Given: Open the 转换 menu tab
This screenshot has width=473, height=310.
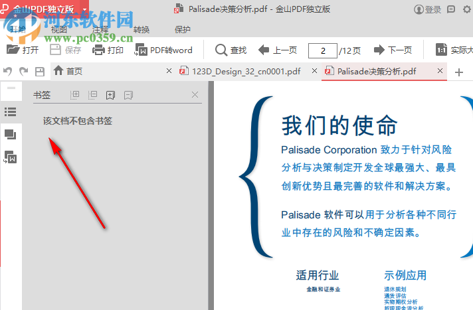Looking at the screenshot, I should click(142, 30).
